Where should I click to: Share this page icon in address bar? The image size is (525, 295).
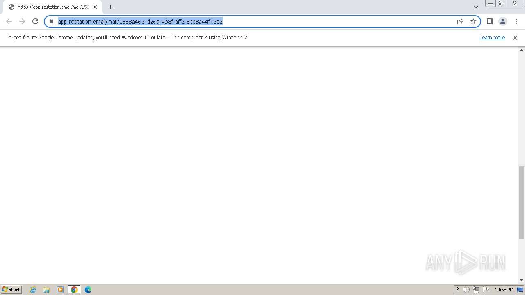pos(460,21)
